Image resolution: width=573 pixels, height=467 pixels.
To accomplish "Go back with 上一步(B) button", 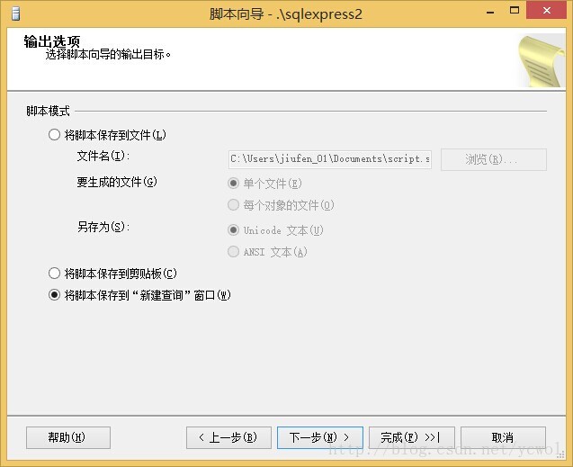I will tap(228, 437).
